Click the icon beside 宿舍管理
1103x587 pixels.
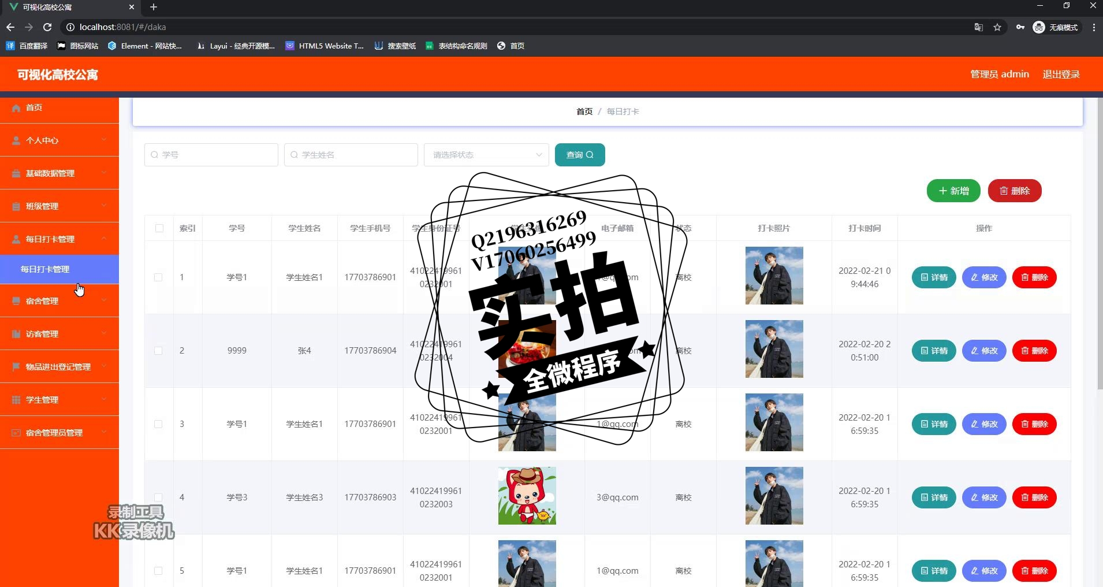[16, 301]
